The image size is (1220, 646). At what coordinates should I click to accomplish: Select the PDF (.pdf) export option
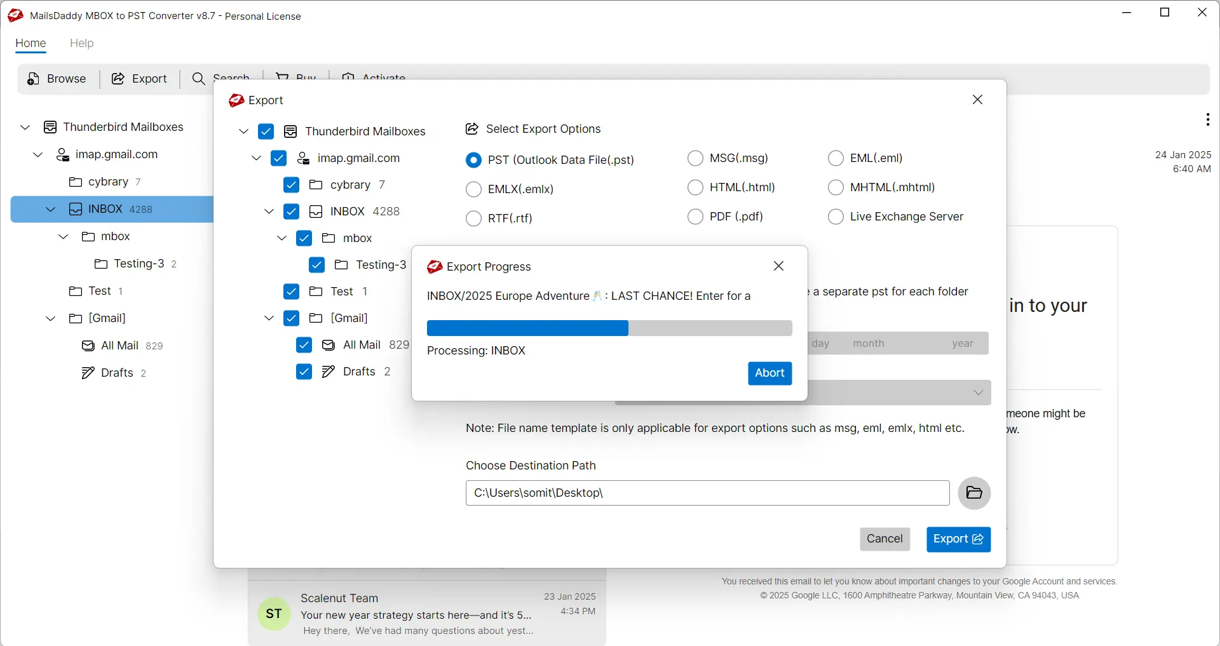coord(696,217)
